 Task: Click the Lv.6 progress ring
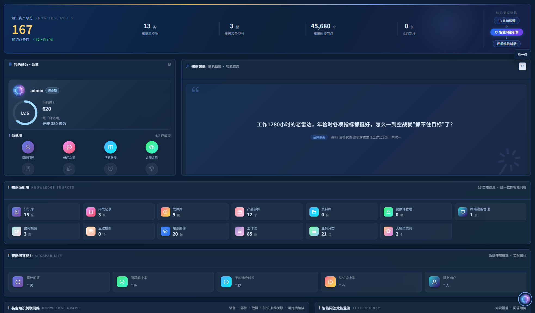tap(25, 113)
